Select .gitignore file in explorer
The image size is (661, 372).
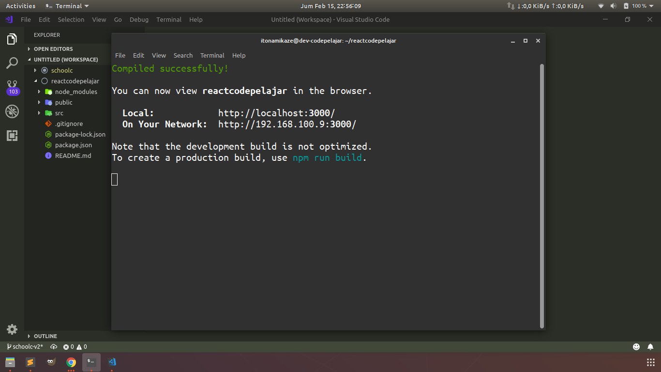[x=69, y=124]
